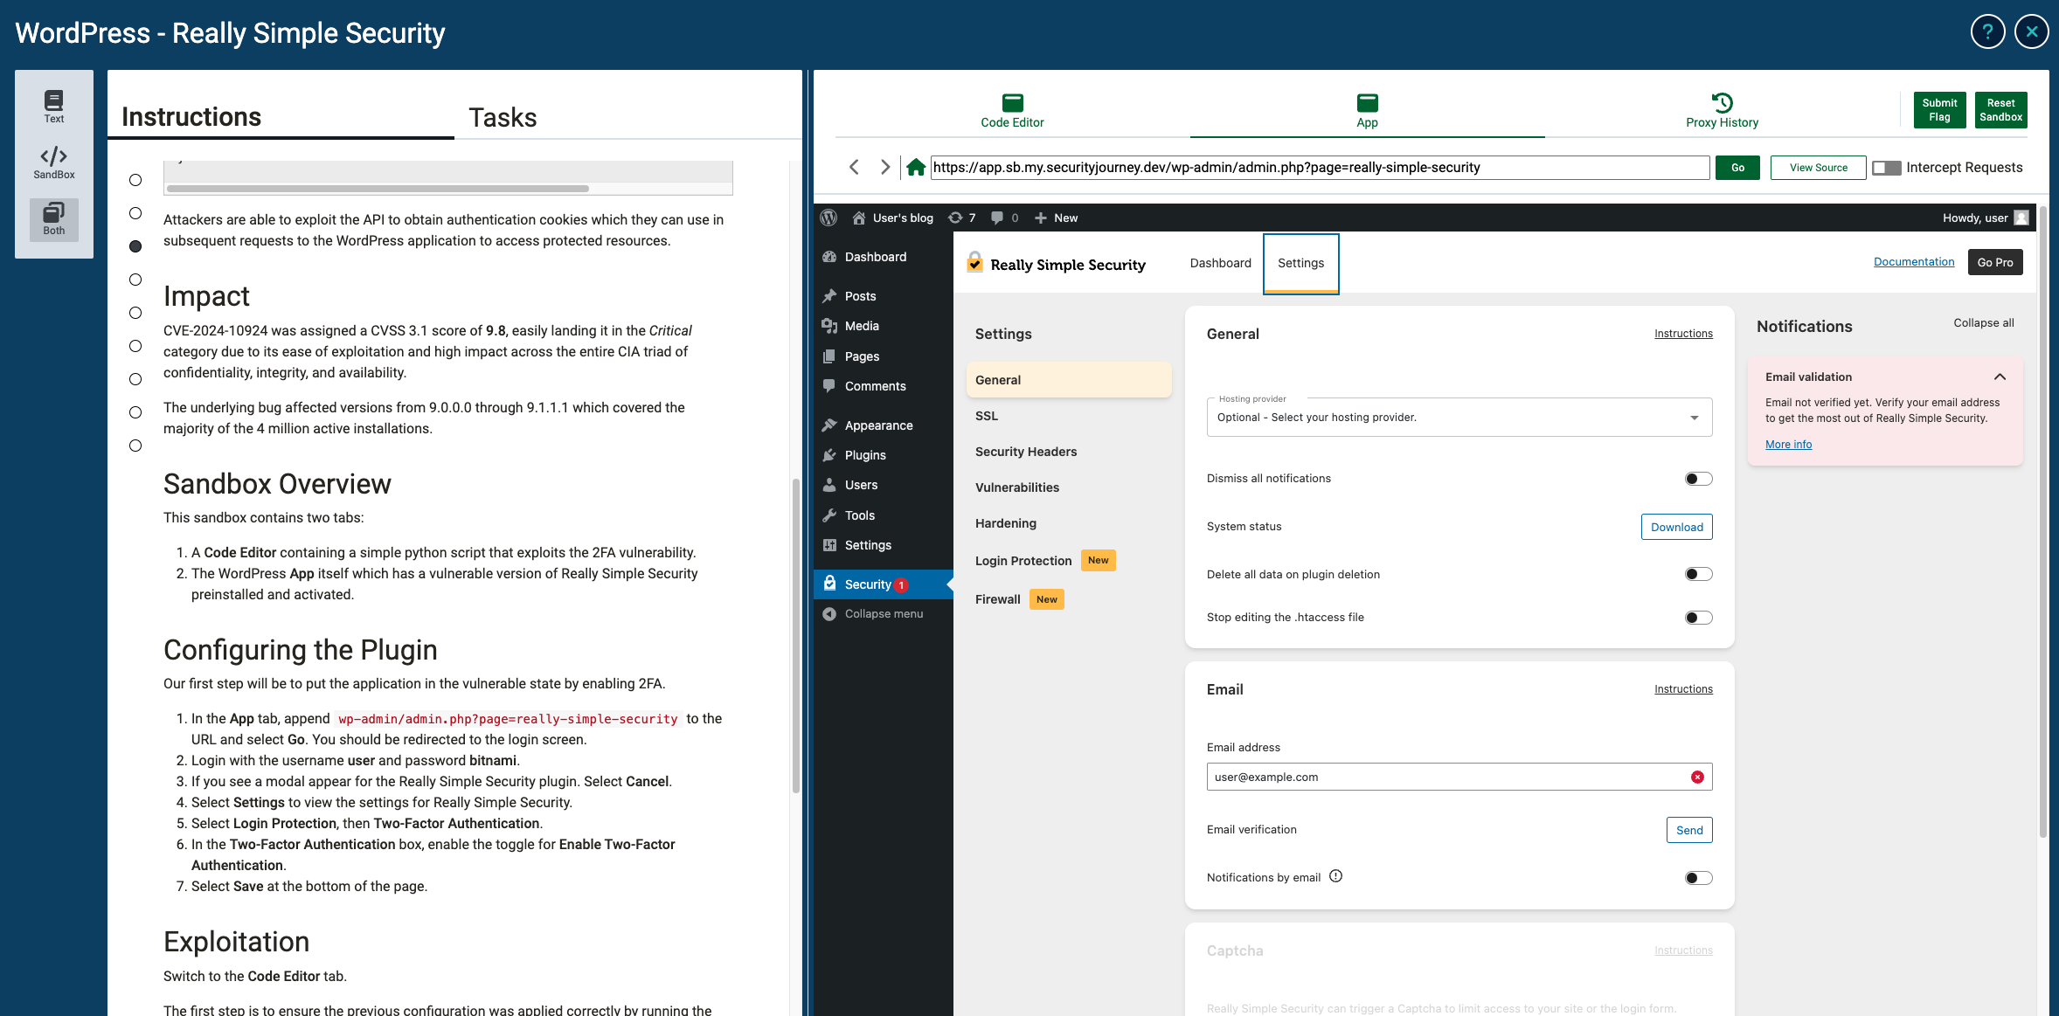Click the sandbox URL address field

coord(1320,168)
